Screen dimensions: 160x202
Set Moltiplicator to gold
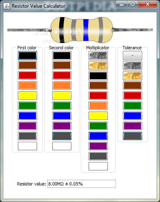coord(98,65)
